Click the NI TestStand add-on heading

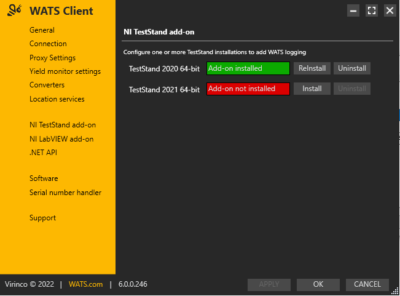pos(159,32)
